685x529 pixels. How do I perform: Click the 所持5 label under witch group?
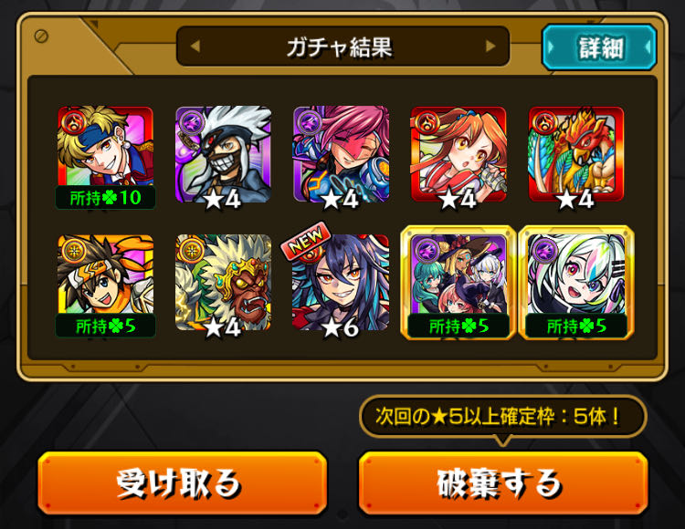[458, 326]
